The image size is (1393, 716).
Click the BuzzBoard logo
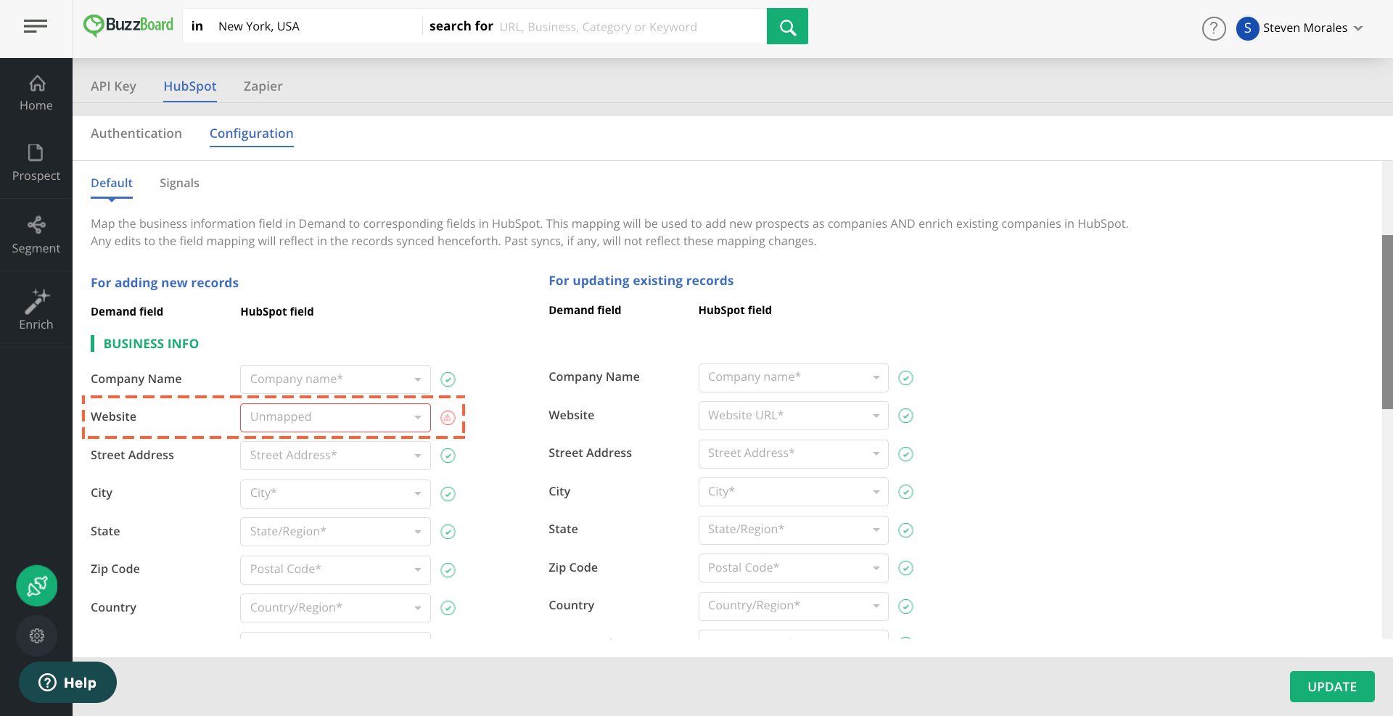pyautogui.click(x=128, y=26)
